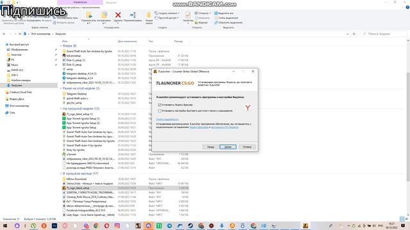Uncheck 'Установить Яндекс.Браузер' checkbox
The height and width of the screenshot is (230, 410).
pos(160,105)
